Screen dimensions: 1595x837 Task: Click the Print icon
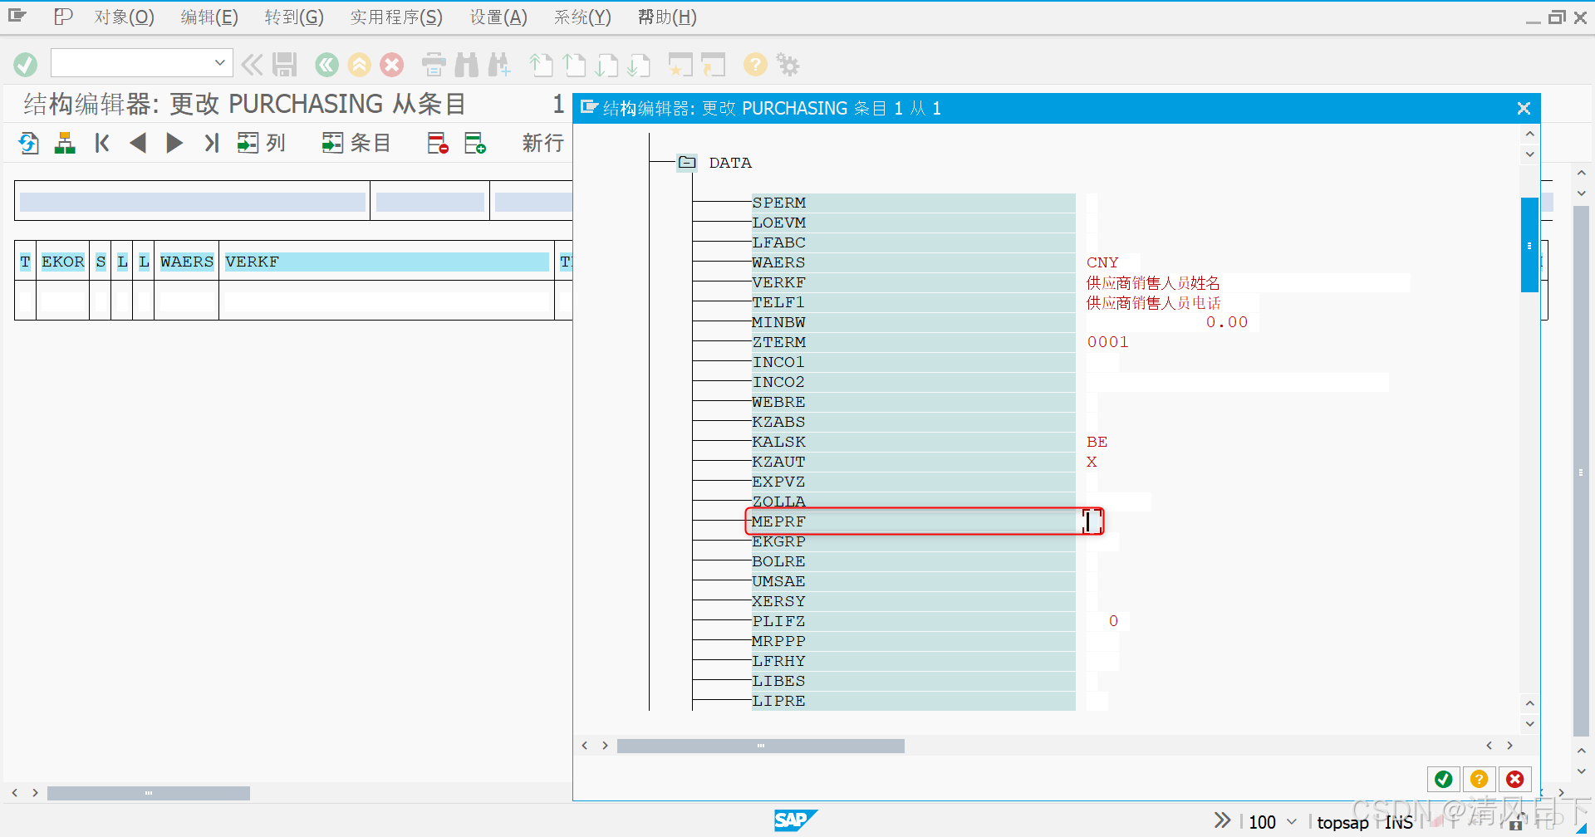click(x=434, y=64)
